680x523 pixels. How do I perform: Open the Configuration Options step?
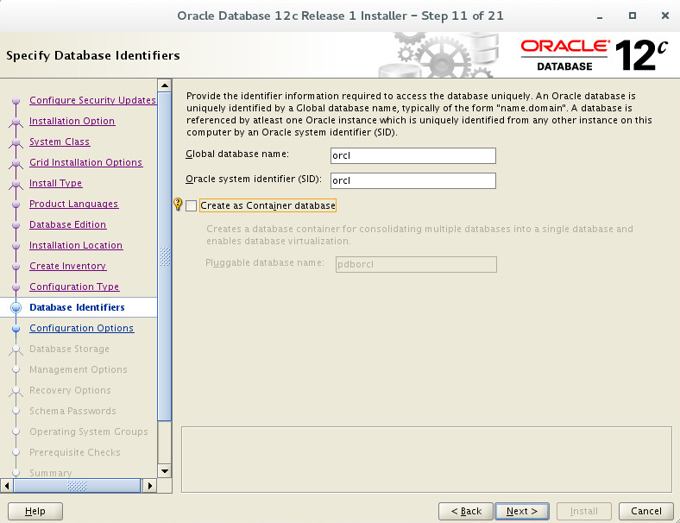81,328
